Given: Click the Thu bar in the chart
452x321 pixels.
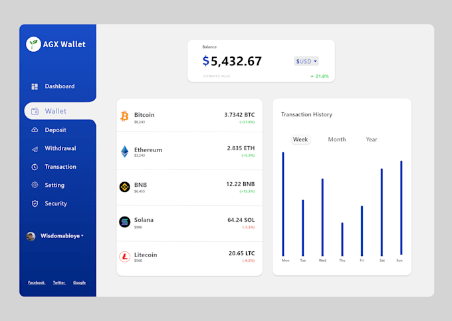Looking at the screenshot, I should click(x=342, y=239).
